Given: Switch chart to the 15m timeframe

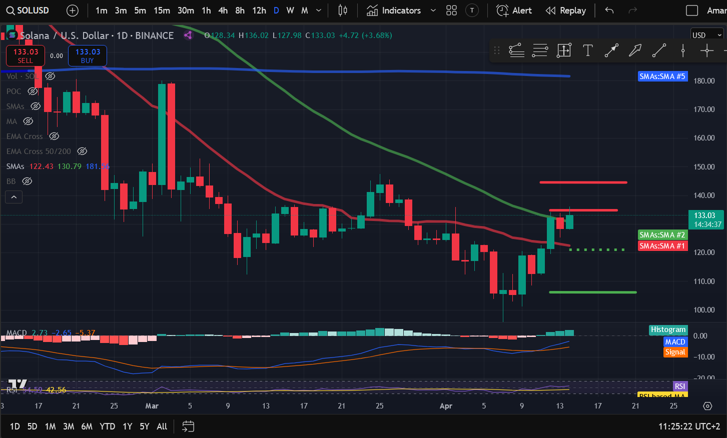Looking at the screenshot, I should [x=162, y=10].
